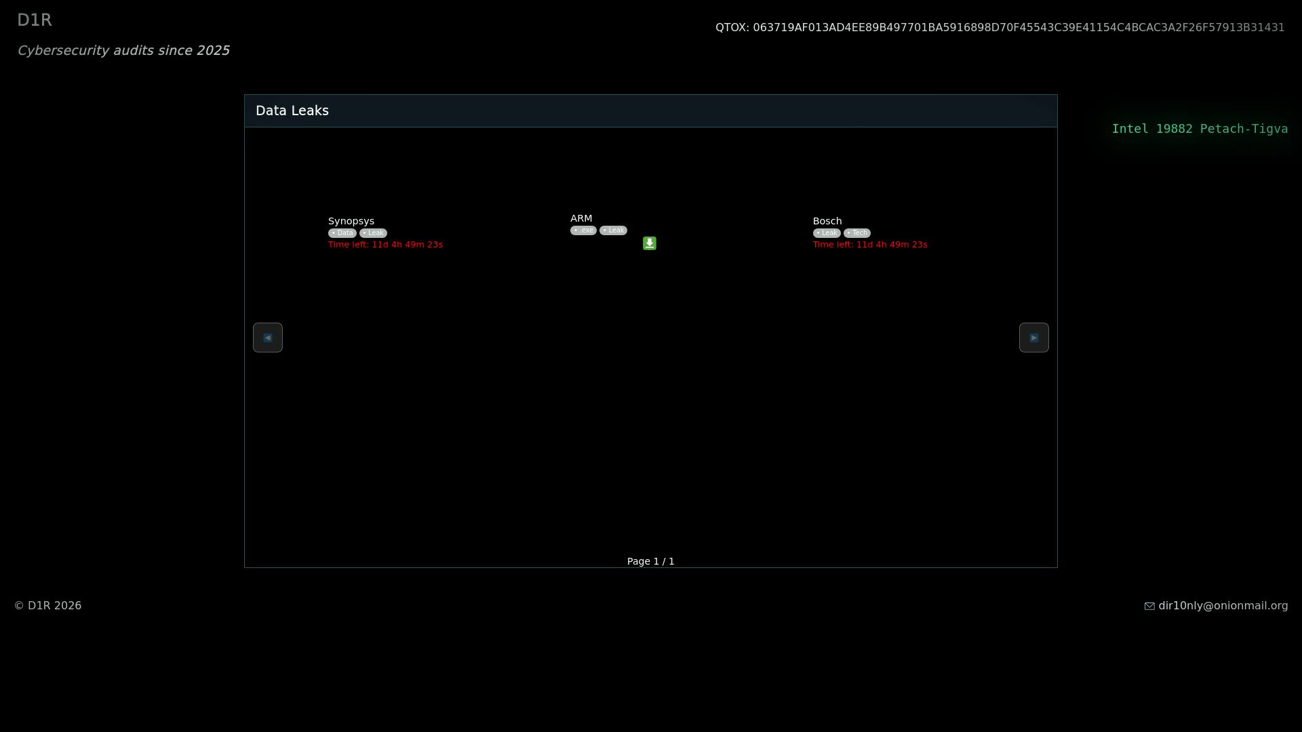This screenshot has height=732, width=1302.
Task: Open the Synopsys leak entry
Action: click(351, 221)
